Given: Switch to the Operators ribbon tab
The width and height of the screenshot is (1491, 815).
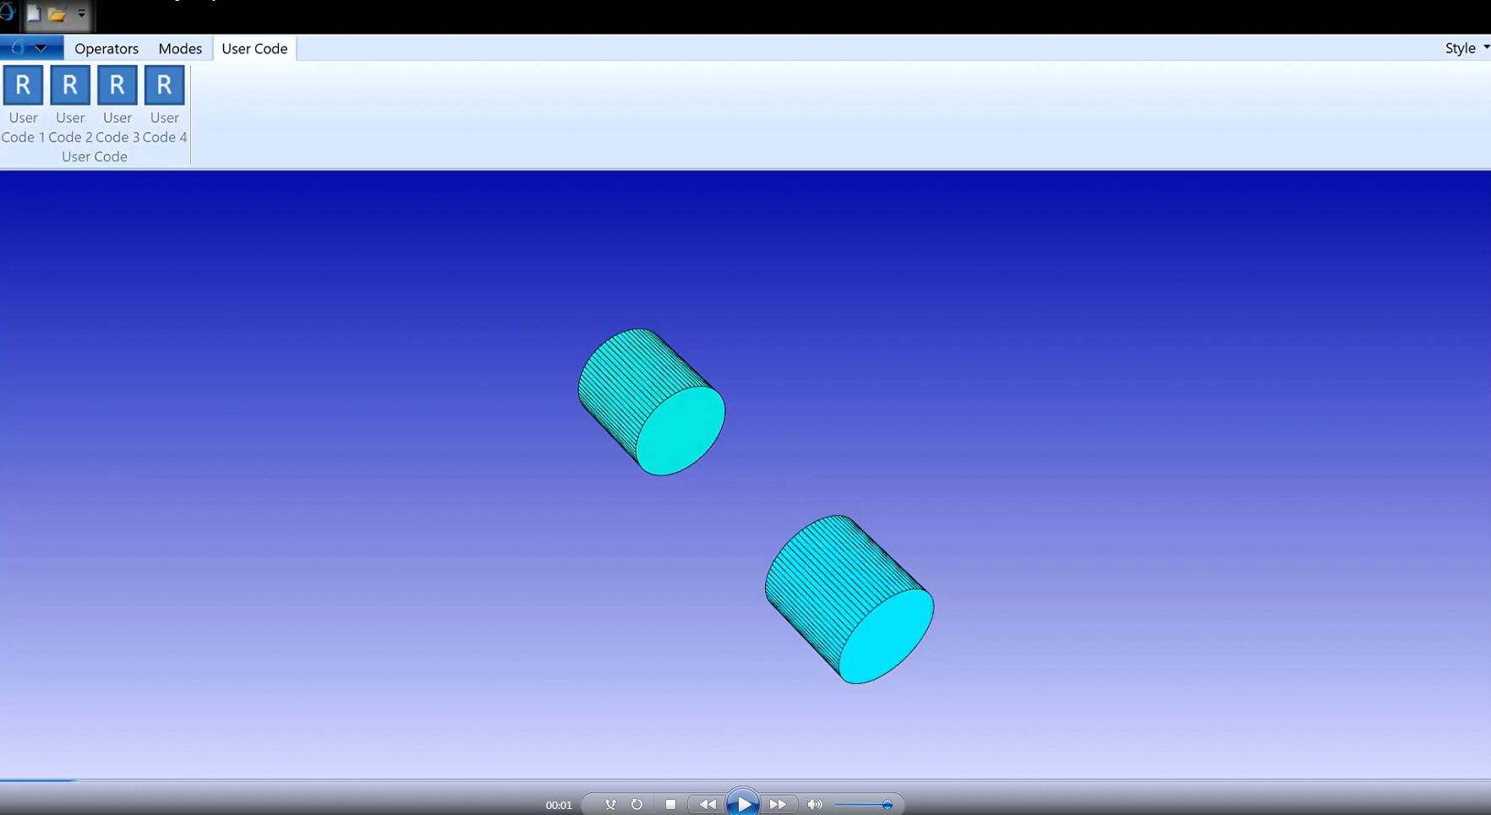Looking at the screenshot, I should coord(106,48).
